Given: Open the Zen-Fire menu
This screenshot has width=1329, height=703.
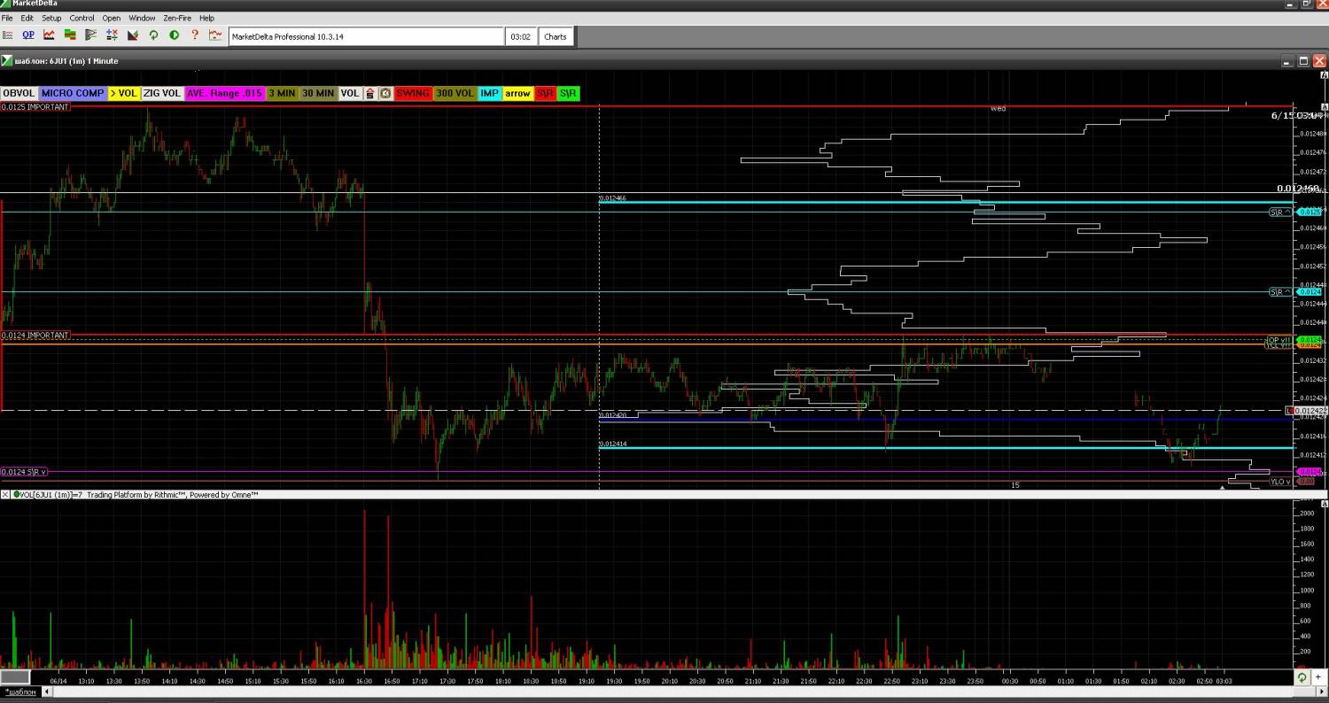Looking at the screenshot, I should (x=177, y=18).
